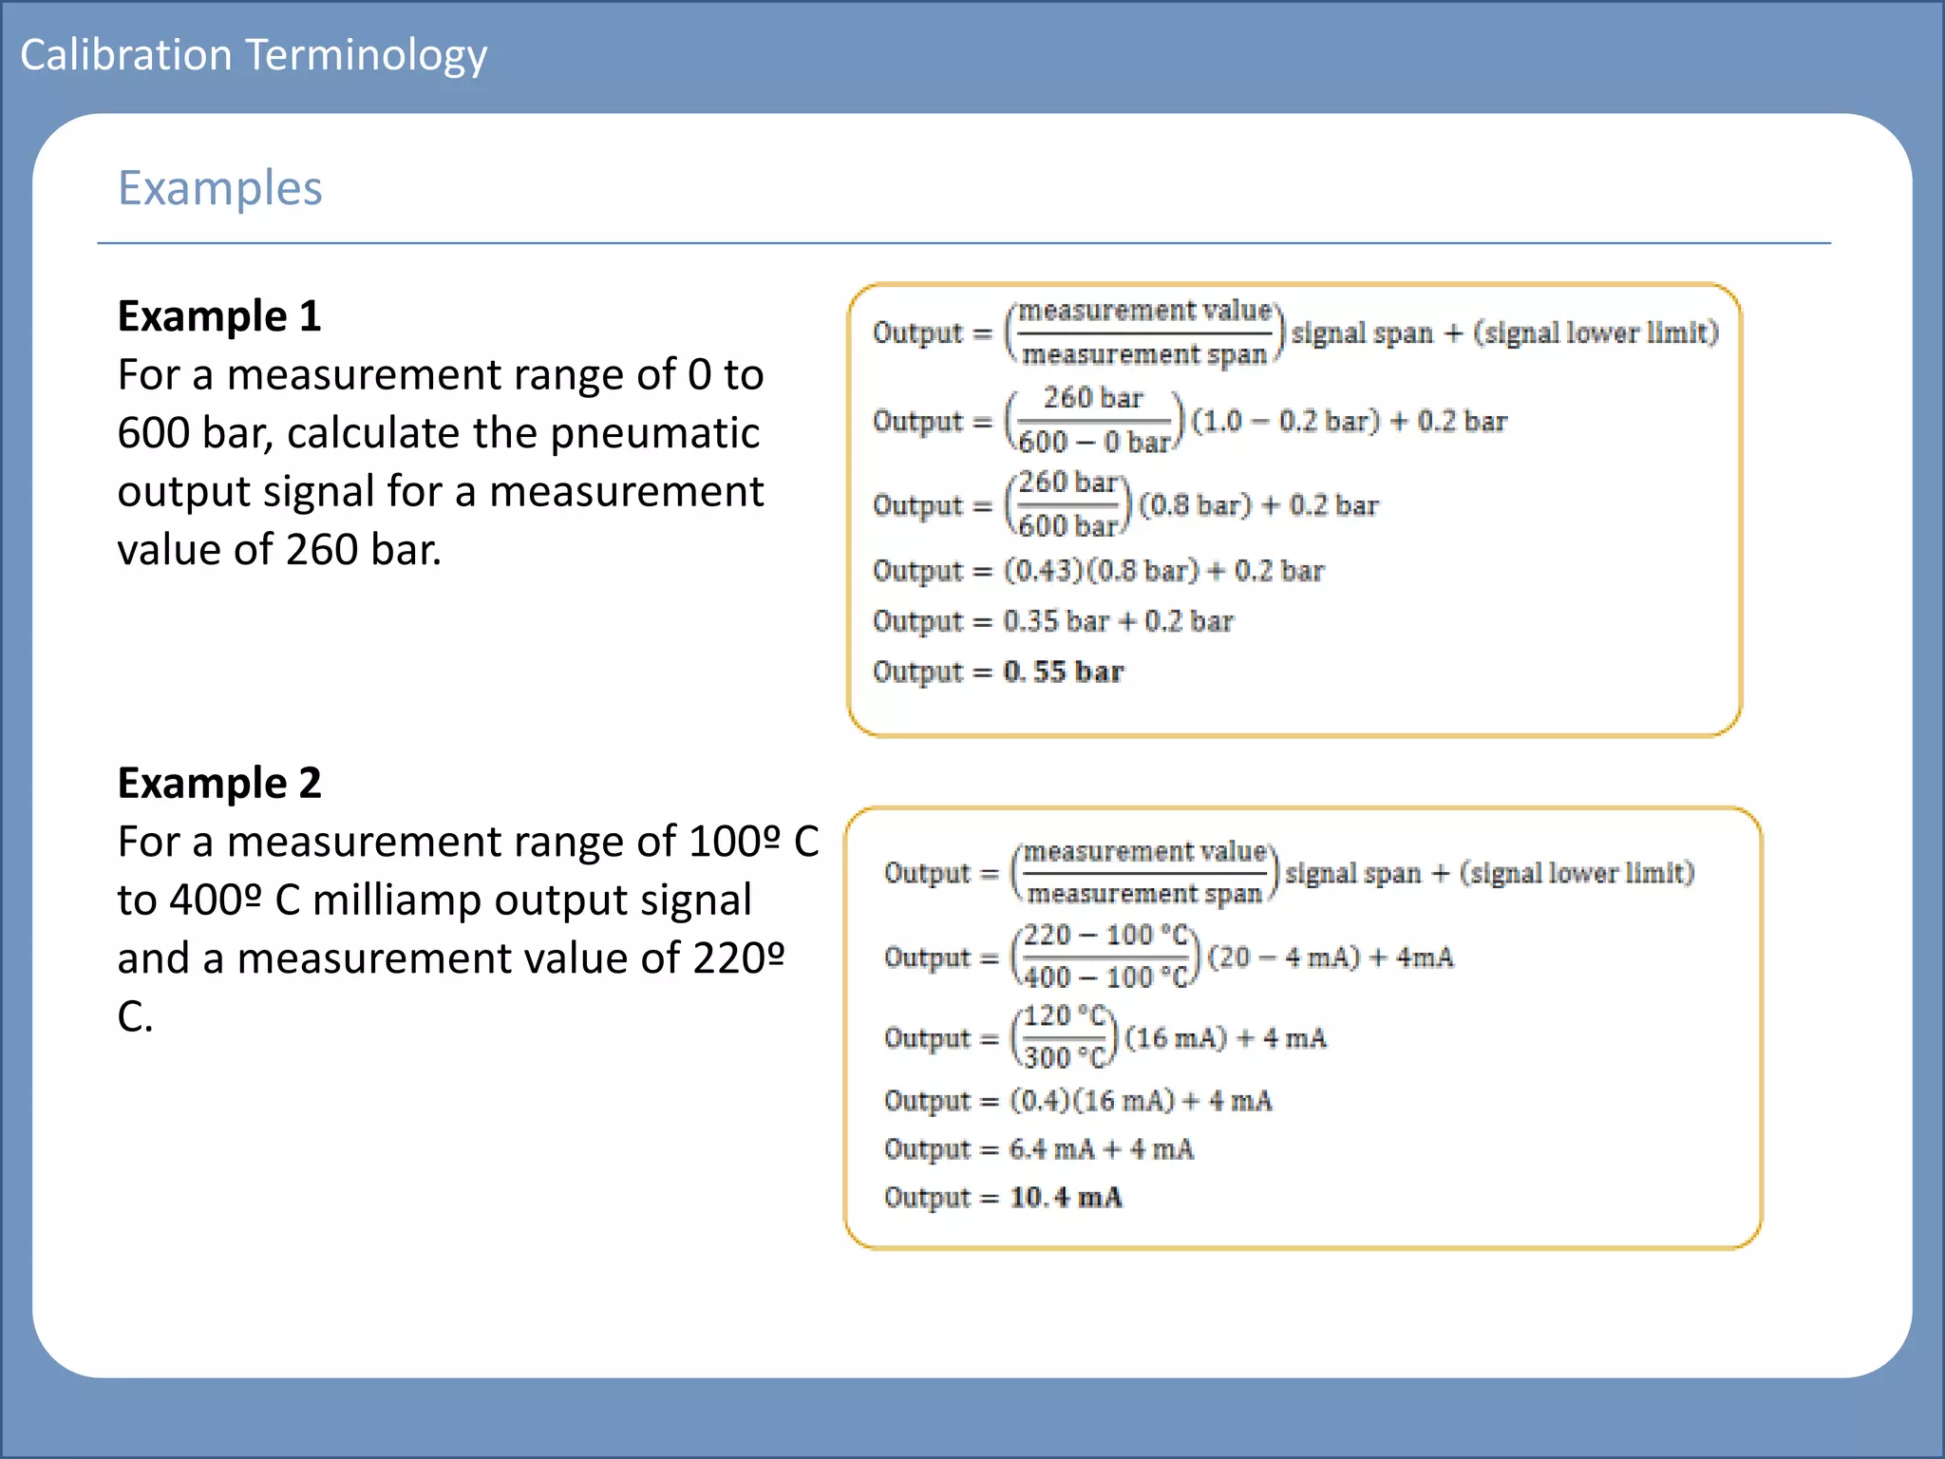Click the bold 0.55 bar result
The image size is (1945, 1459).
[1063, 672]
